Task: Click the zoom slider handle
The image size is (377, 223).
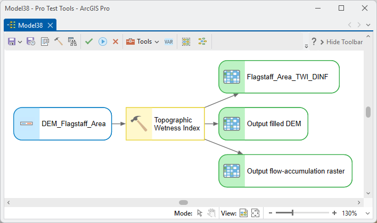Action: [x=293, y=213]
